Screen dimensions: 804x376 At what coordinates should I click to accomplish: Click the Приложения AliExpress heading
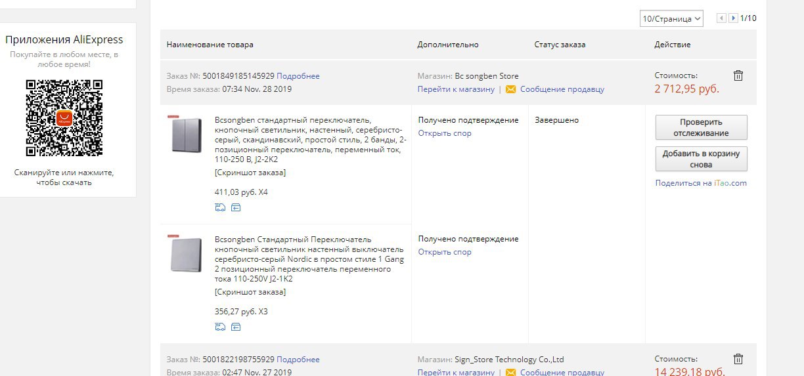coord(64,39)
